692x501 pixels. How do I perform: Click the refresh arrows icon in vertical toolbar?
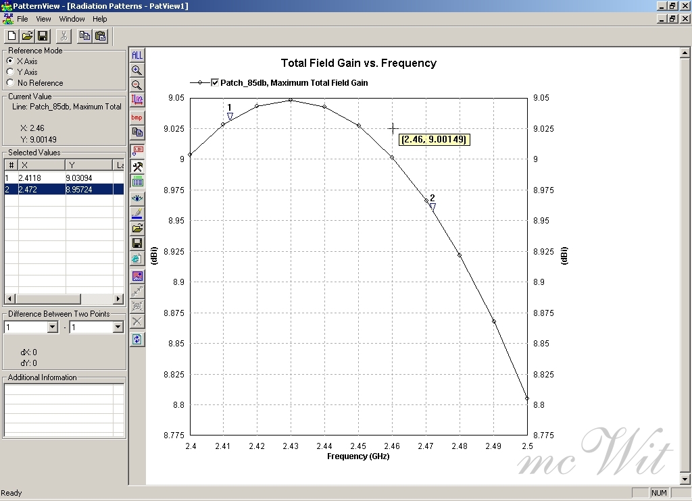(x=137, y=339)
